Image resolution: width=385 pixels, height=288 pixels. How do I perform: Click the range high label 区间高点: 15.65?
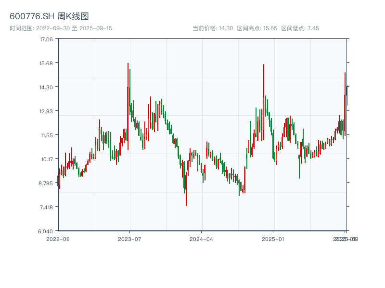click(x=257, y=28)
